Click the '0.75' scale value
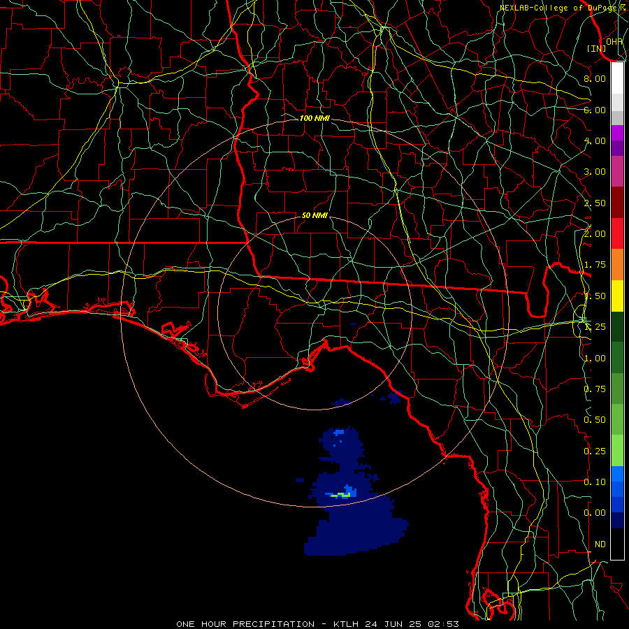 tap(595, 389)
